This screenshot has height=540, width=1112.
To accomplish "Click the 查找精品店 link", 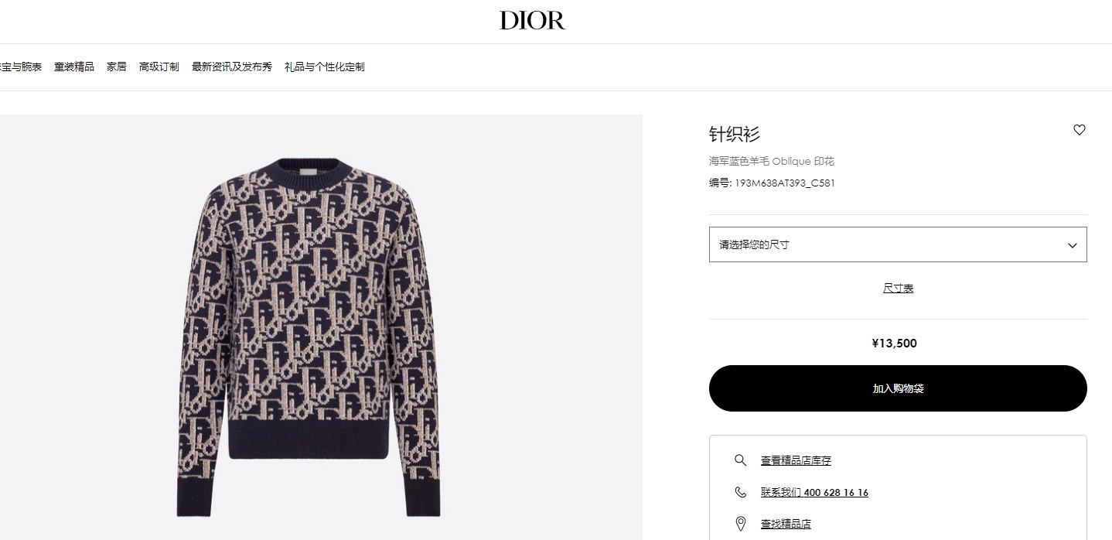I will pyautogui.click(x=786, y=524).
